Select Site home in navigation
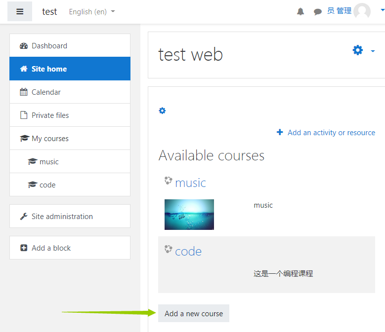385x332 pixels. [49, 69]
